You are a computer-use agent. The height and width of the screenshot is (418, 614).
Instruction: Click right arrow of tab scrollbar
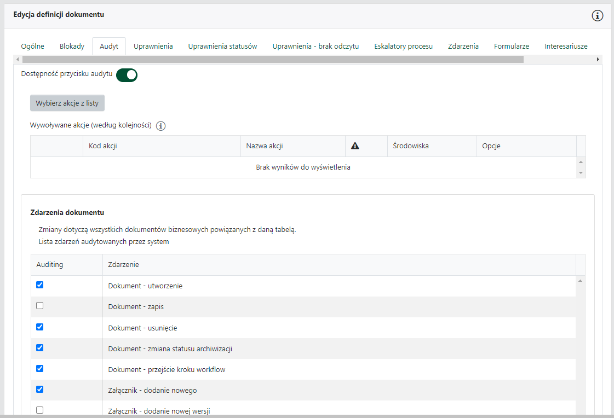coord(598,59)
